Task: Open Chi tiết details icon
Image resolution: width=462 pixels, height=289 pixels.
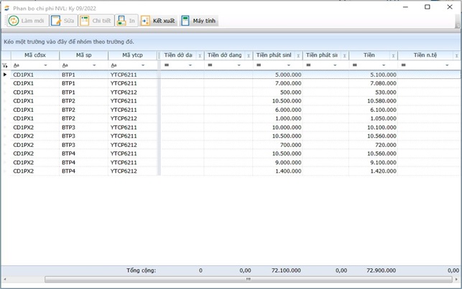Action: pos(85,21)
